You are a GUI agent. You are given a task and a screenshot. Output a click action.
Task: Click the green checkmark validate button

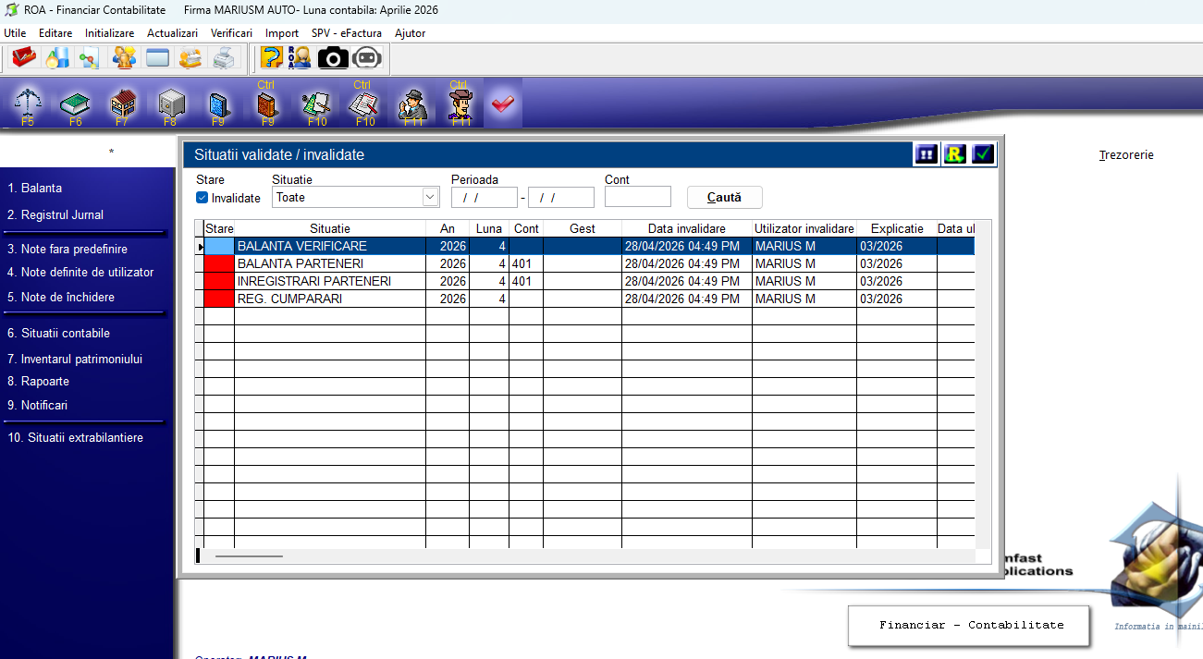[983, 154]
